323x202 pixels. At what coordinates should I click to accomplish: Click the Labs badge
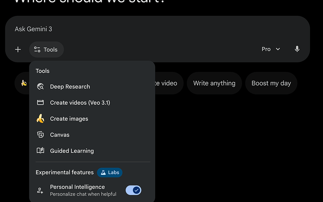click(x=110, y=173)
